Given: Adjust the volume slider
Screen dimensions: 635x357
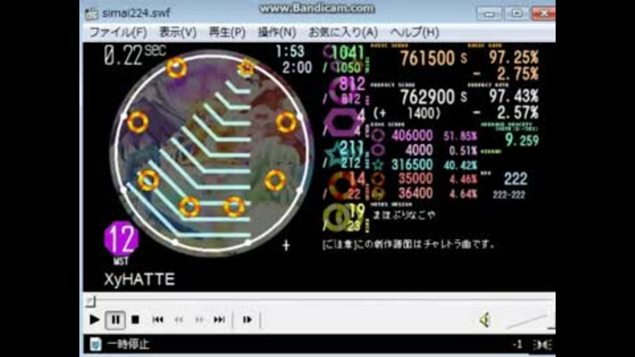Looking at the screenshot, I should point(530,321).
